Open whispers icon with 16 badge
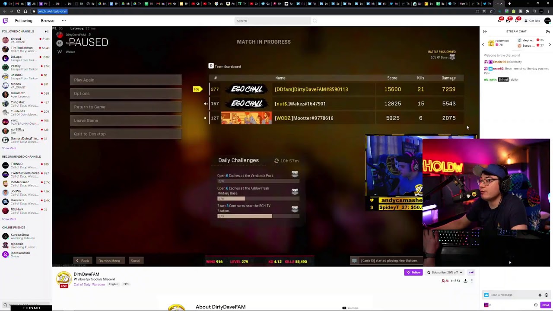The width and height of the screenshot is (553, 311). 518,21
